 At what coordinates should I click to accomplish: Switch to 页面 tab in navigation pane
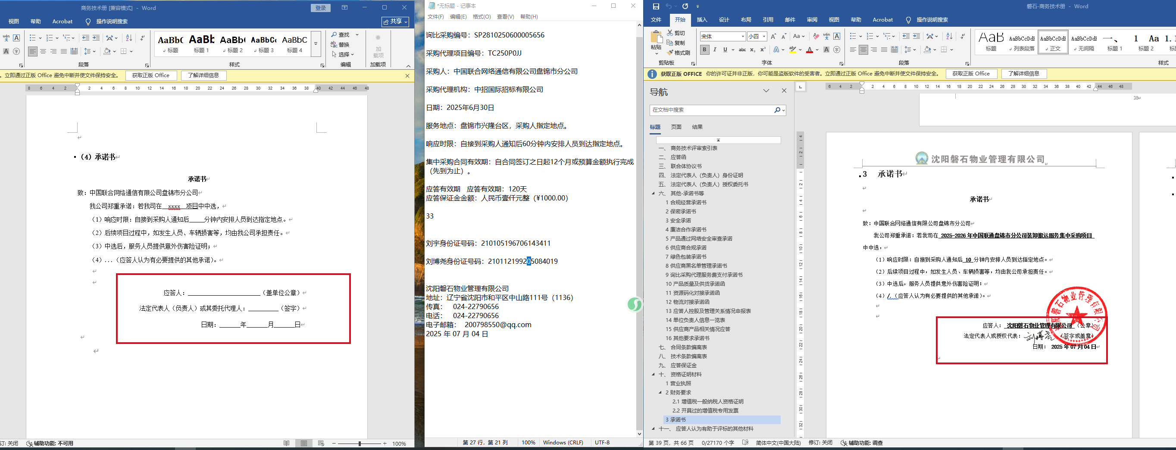coord(676,127)
